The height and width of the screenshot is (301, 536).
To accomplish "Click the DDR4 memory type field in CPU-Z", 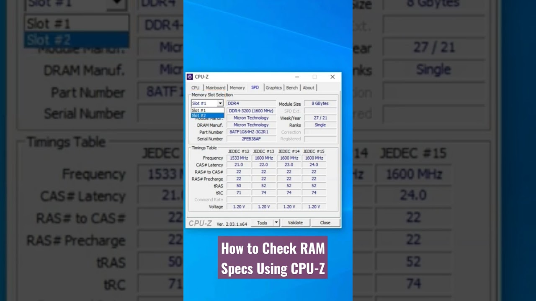I will [251, 103].
